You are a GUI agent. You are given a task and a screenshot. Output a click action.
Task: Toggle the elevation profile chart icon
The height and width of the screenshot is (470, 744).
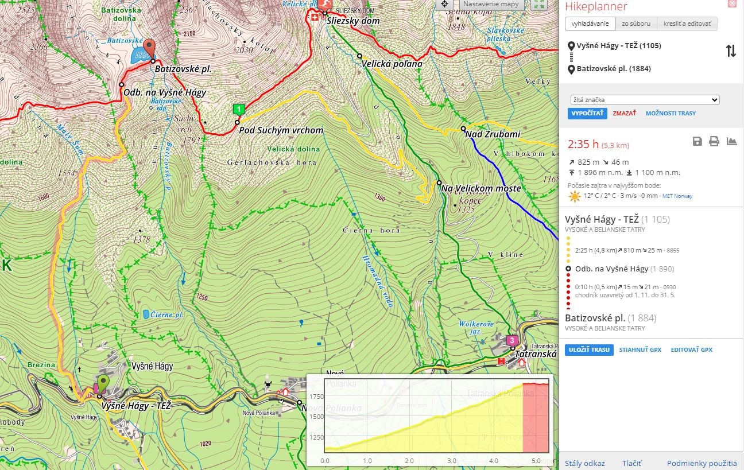[x=731, y=141]
